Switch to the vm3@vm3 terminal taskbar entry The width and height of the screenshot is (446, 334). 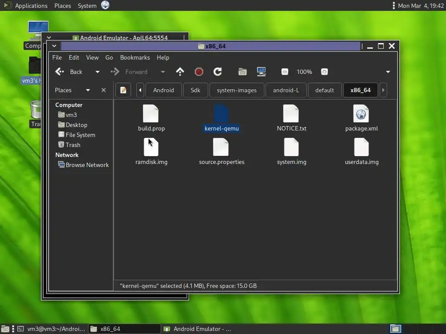(51, 329)
